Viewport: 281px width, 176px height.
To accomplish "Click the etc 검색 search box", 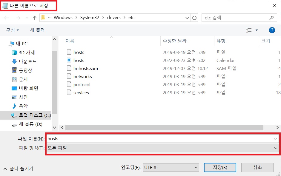I will click(x=236, y=18).
